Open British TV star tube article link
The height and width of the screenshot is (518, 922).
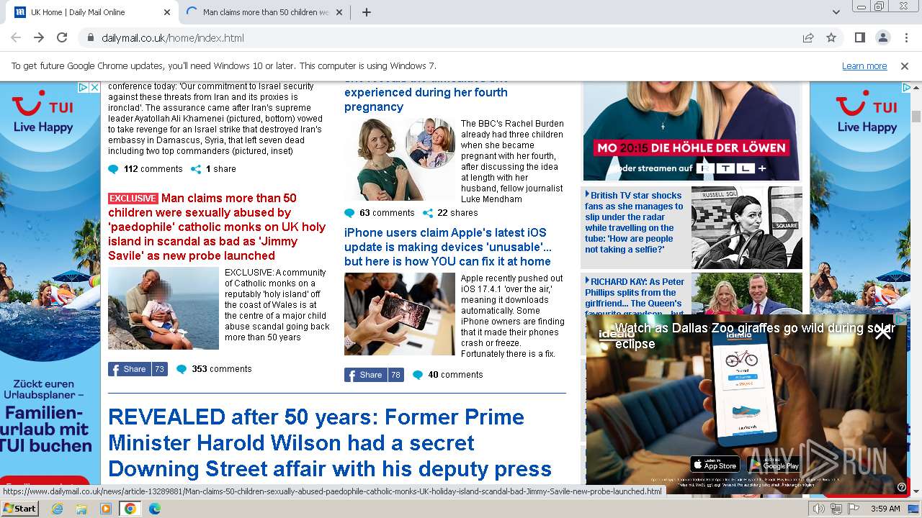coord(635,222)
